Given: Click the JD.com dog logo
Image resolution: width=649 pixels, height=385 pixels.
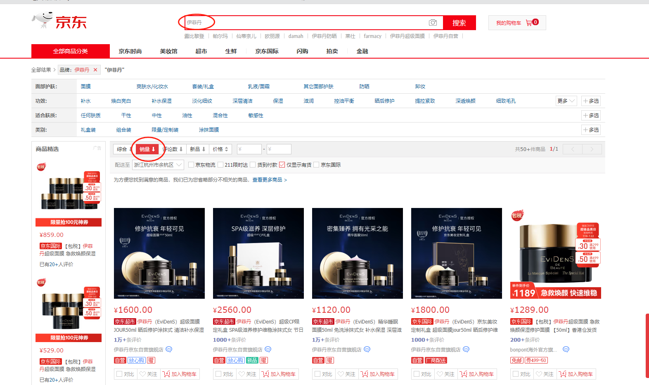Looking at the screenshot, I should coord(59,21).
